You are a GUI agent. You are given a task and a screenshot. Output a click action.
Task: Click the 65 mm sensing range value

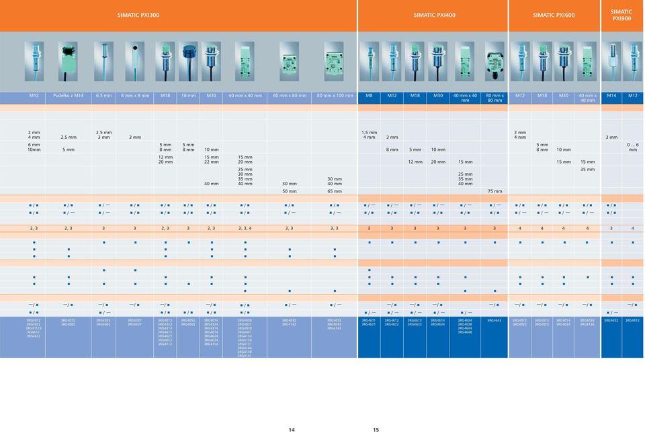[335, 191]
